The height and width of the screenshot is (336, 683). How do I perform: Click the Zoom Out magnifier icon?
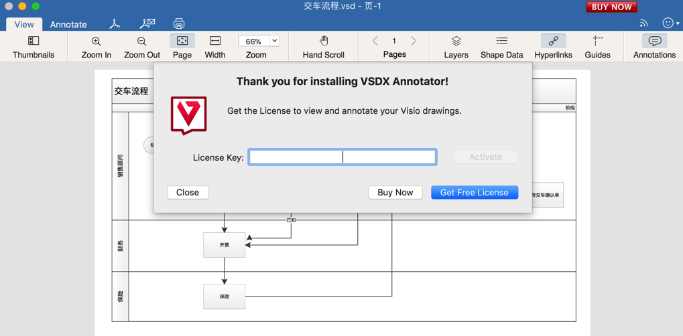(141, 41)
